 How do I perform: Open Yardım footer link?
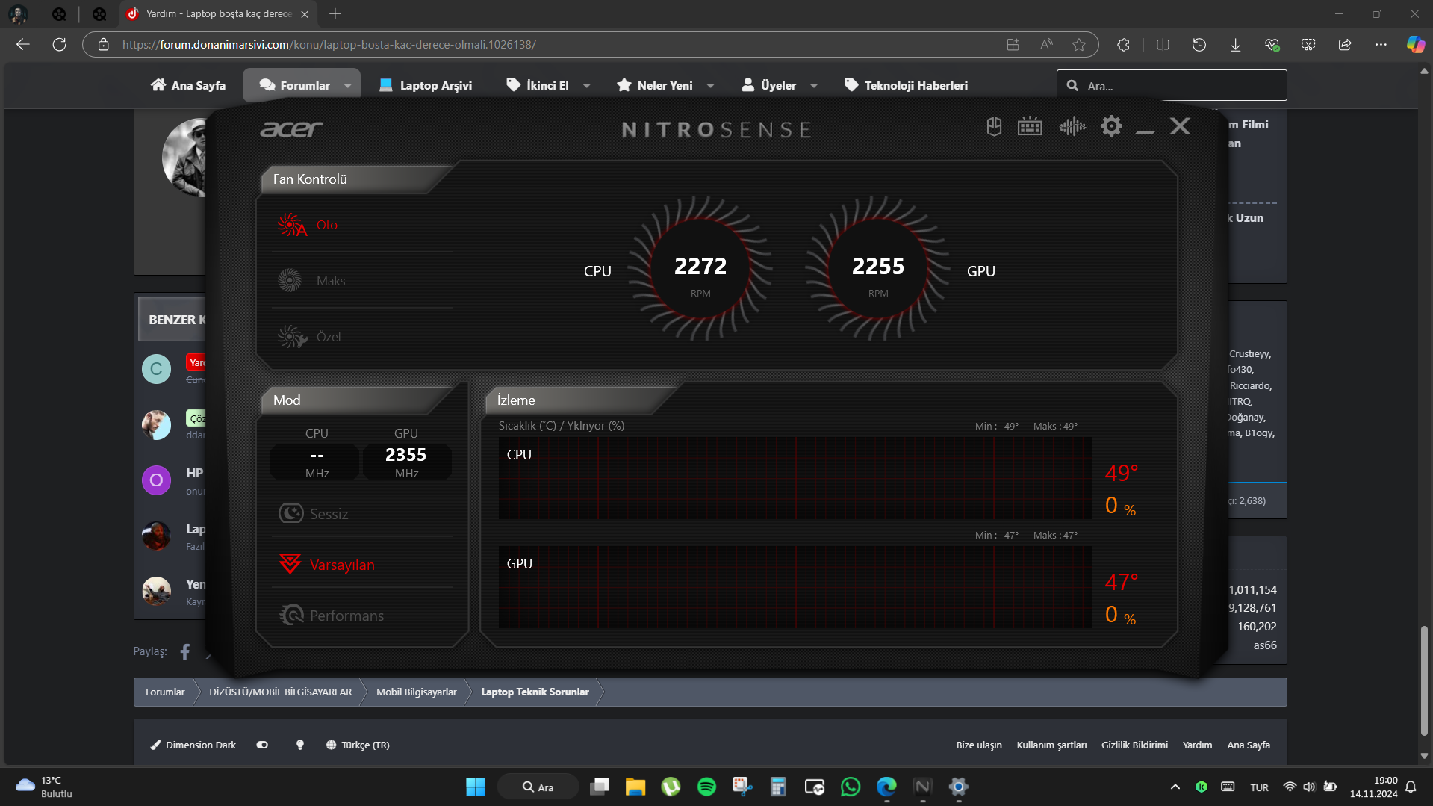[1197, 745]
